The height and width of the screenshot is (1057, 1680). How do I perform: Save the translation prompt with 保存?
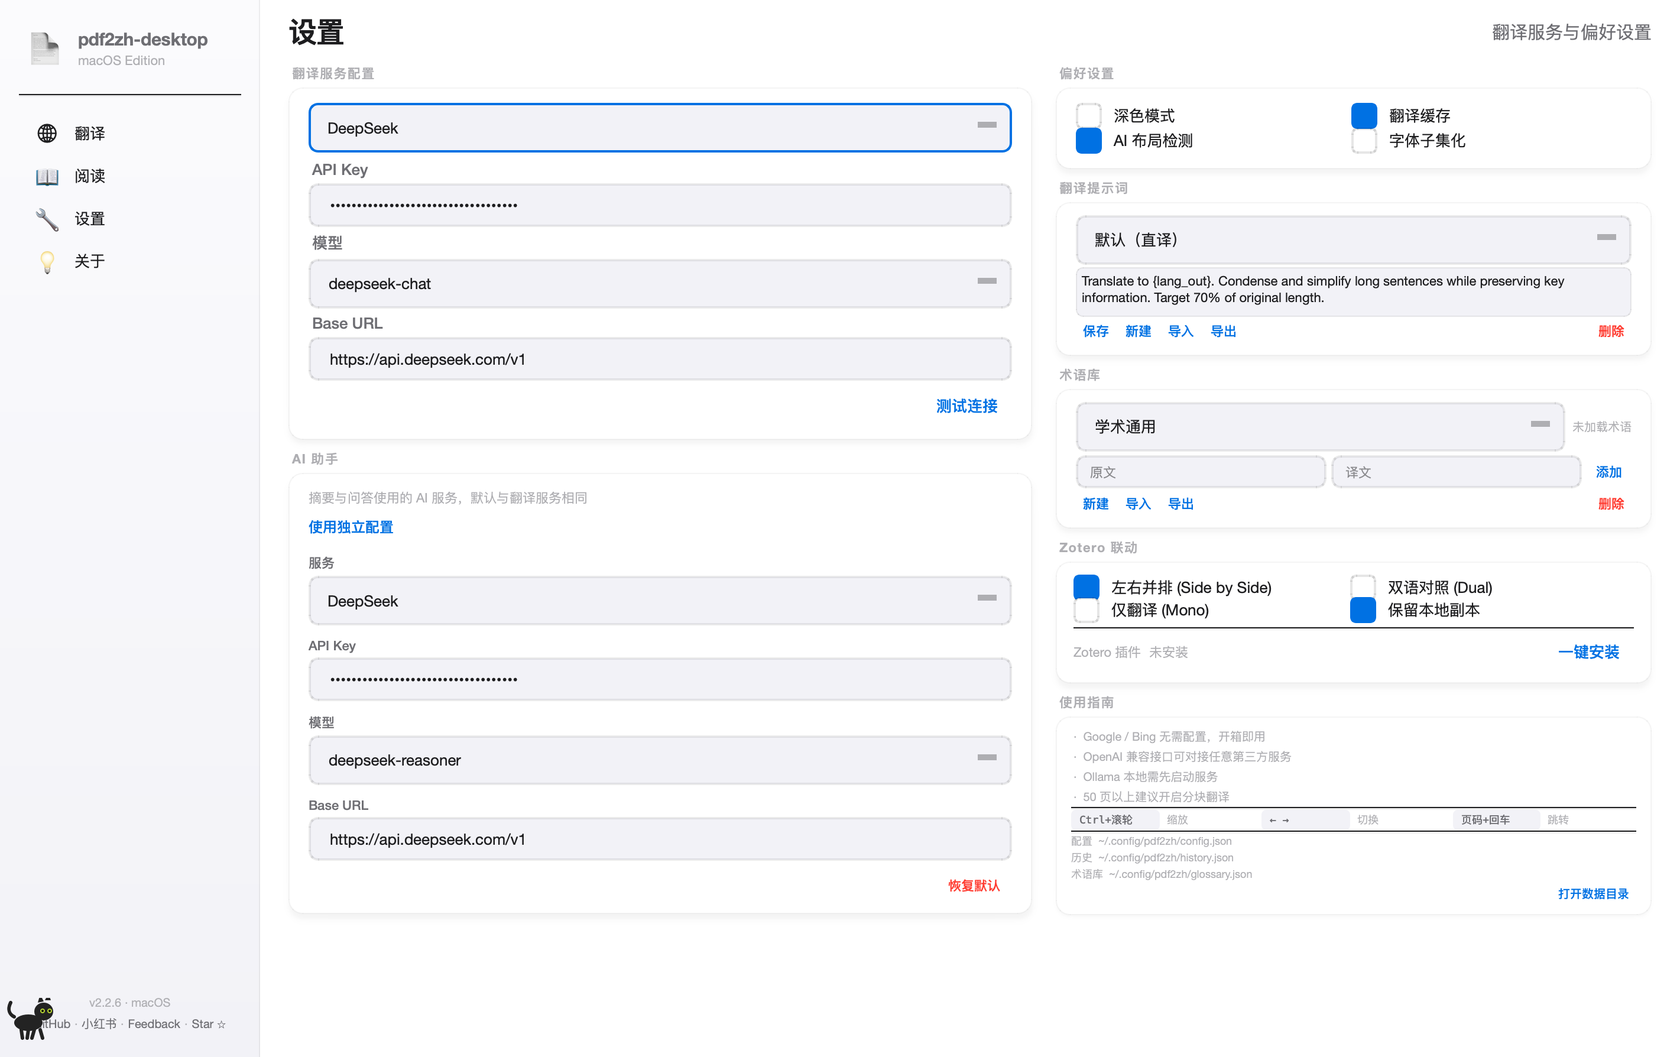pos(1095,332)
